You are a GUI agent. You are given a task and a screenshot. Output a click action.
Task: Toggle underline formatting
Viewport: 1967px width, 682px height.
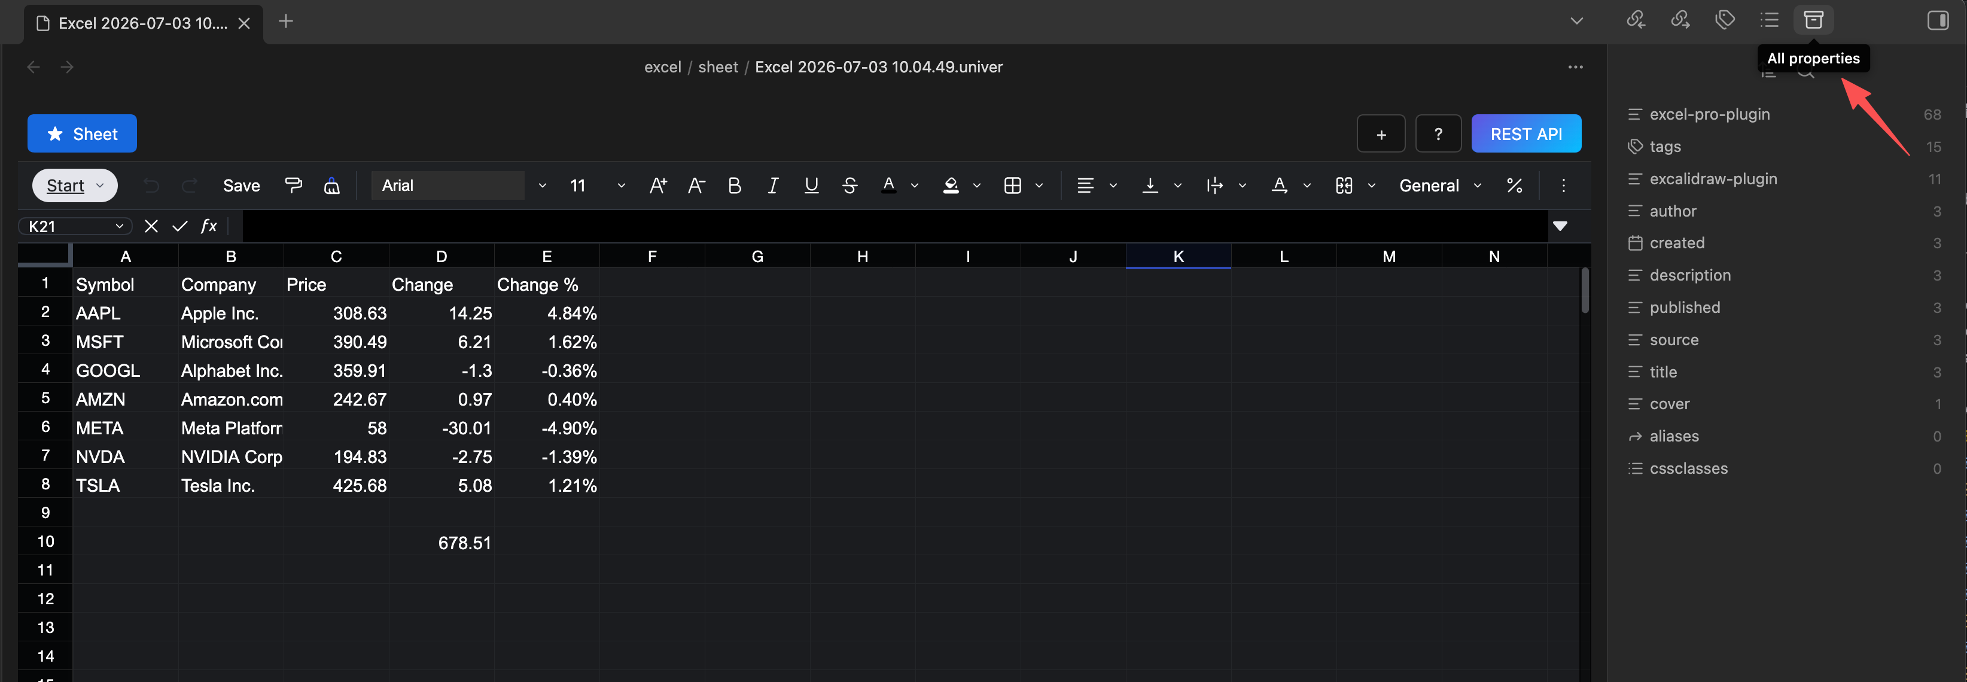click(x=811, y=185)
